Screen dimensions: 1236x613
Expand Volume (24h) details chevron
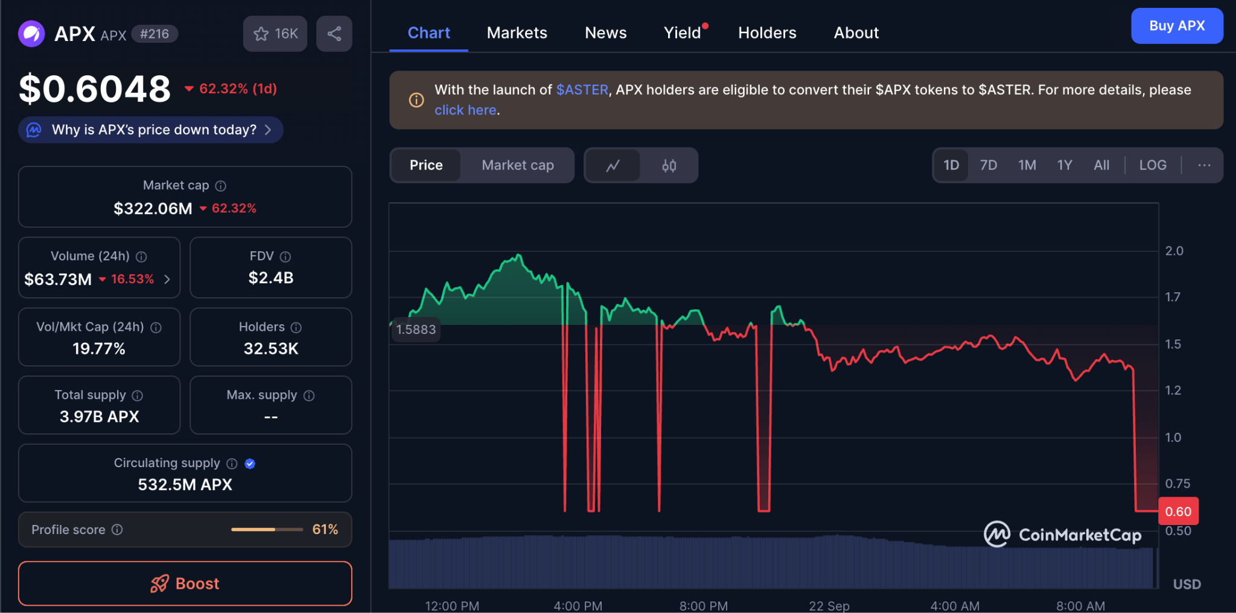click(167, 279)
